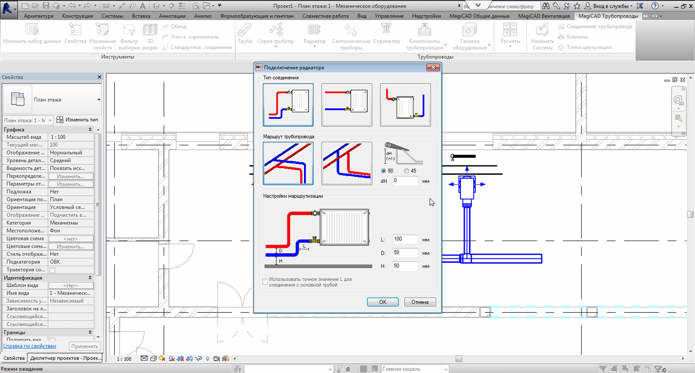The image size is (695, 373).
Task: Click the Redo arrow icon
Action: click(x=88, y=6)
